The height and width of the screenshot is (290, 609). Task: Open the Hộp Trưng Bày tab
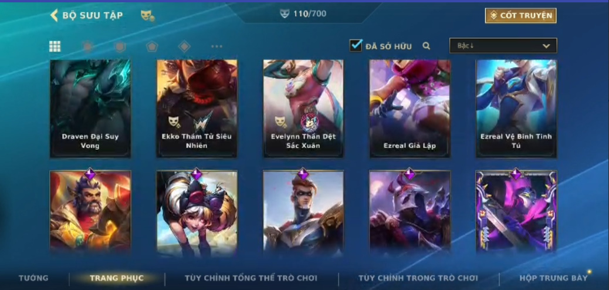coord(553,278)
